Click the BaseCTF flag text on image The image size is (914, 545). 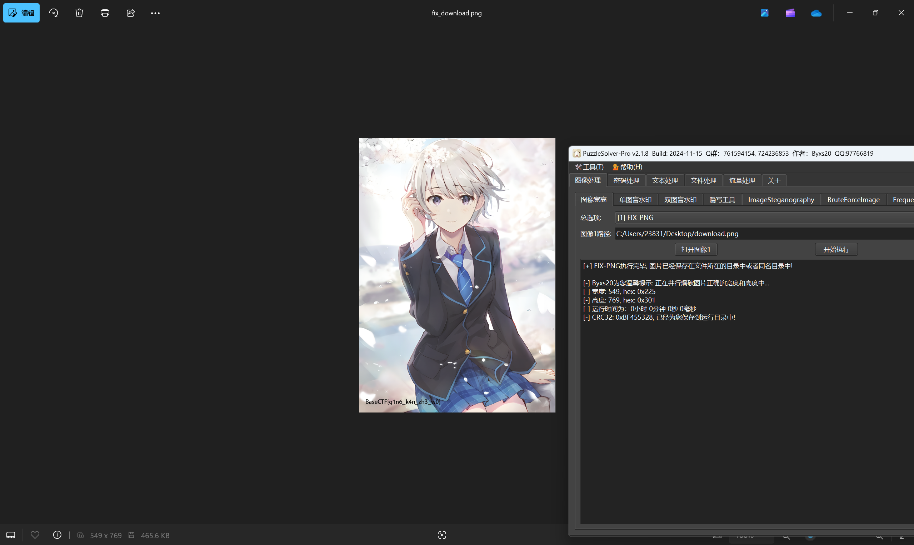(403, 402)
